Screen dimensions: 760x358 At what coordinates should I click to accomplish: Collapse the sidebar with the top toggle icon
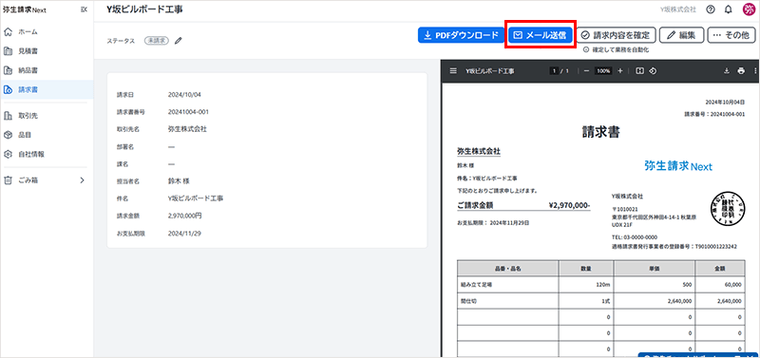point(84,9)
